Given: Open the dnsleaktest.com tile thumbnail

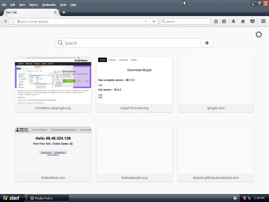Looking at the screenshot, I should (x=53, y=150).
